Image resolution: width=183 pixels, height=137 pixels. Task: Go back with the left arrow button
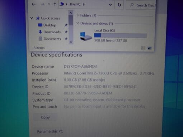34,4
